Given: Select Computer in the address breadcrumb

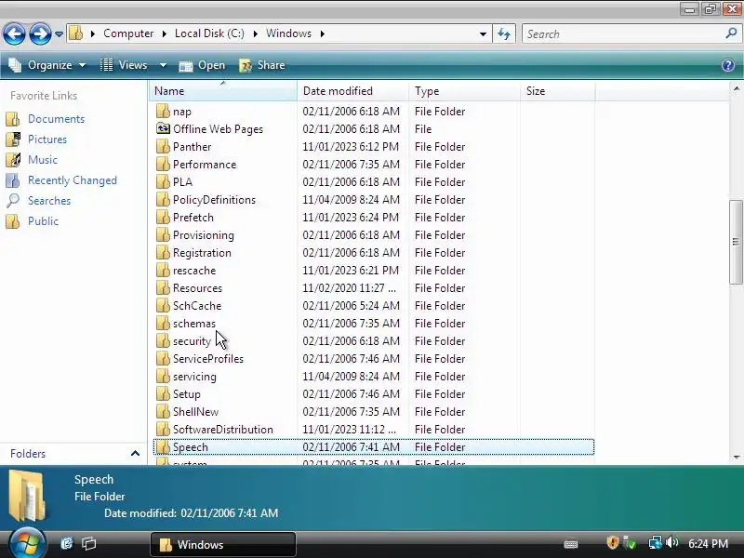Looking at the screenshot, I should click(128, 33).
